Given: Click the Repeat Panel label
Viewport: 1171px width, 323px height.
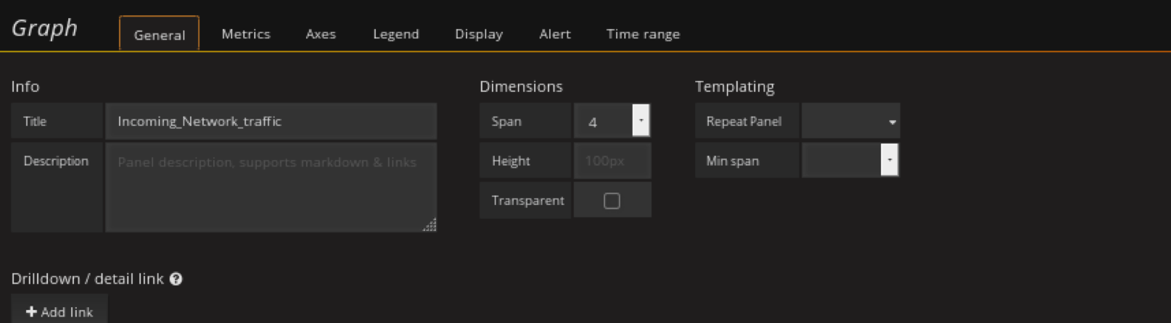Looking at the screenshot, I should tap(744, 122).
